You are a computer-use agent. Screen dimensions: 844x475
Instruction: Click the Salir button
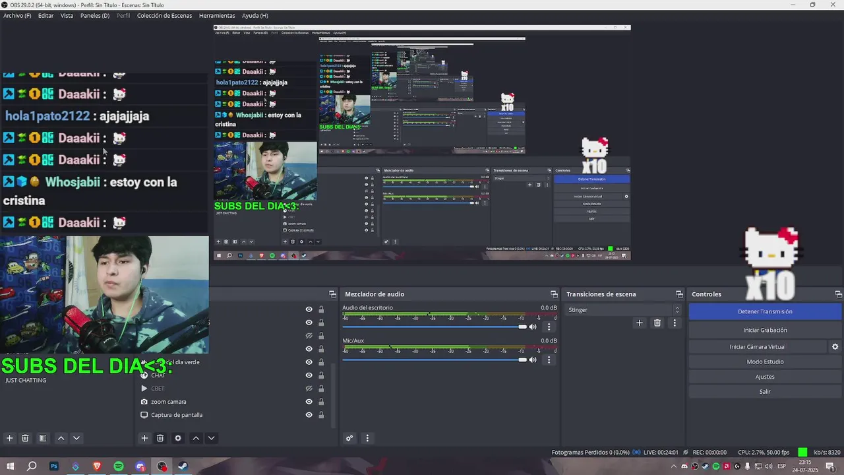coord(765,392)
